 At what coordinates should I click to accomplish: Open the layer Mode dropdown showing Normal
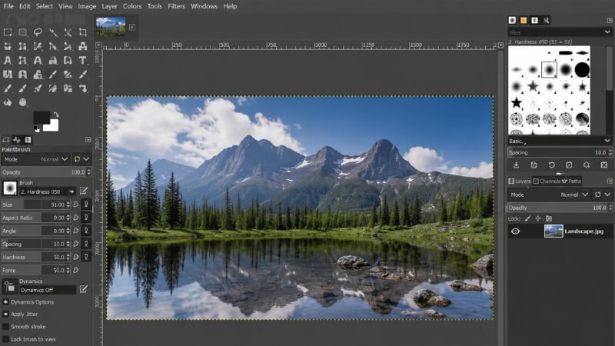click(550, 195)
